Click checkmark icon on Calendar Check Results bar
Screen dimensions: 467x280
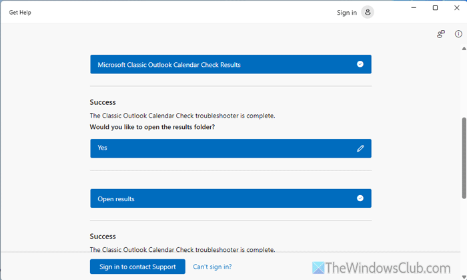[x=360, y=64]
